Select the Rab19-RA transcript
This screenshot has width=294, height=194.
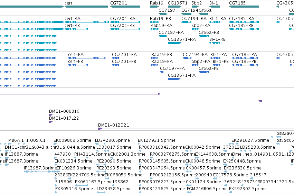(x=155, y=29)
